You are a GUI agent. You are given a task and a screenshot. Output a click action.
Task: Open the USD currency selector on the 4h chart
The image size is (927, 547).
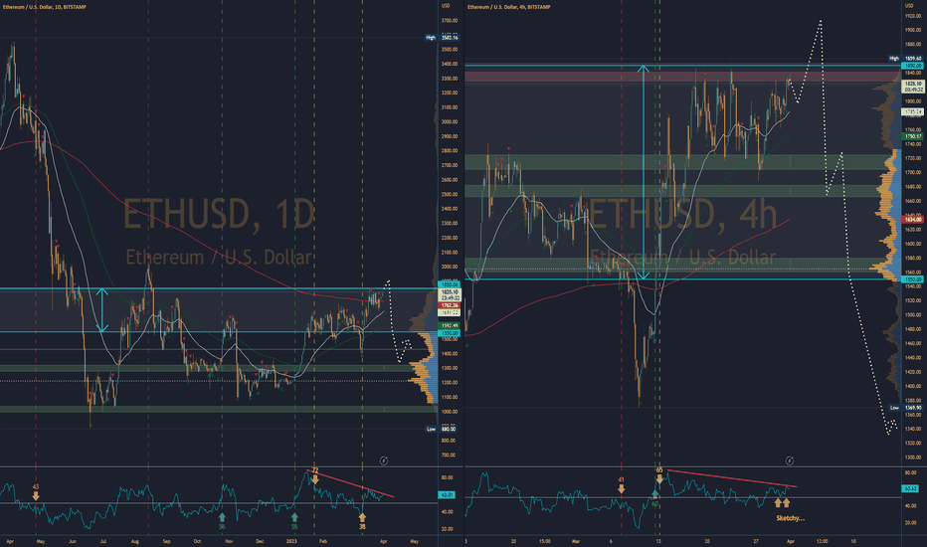click(x=909, y=6)
